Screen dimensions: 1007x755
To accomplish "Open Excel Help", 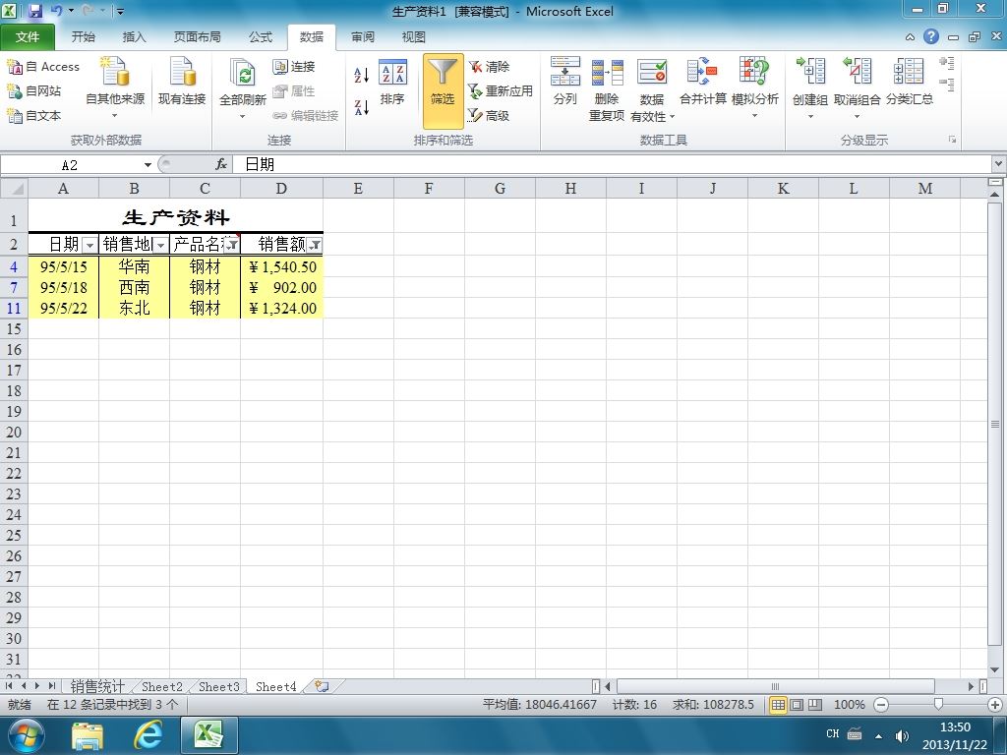I will [931, 36].
